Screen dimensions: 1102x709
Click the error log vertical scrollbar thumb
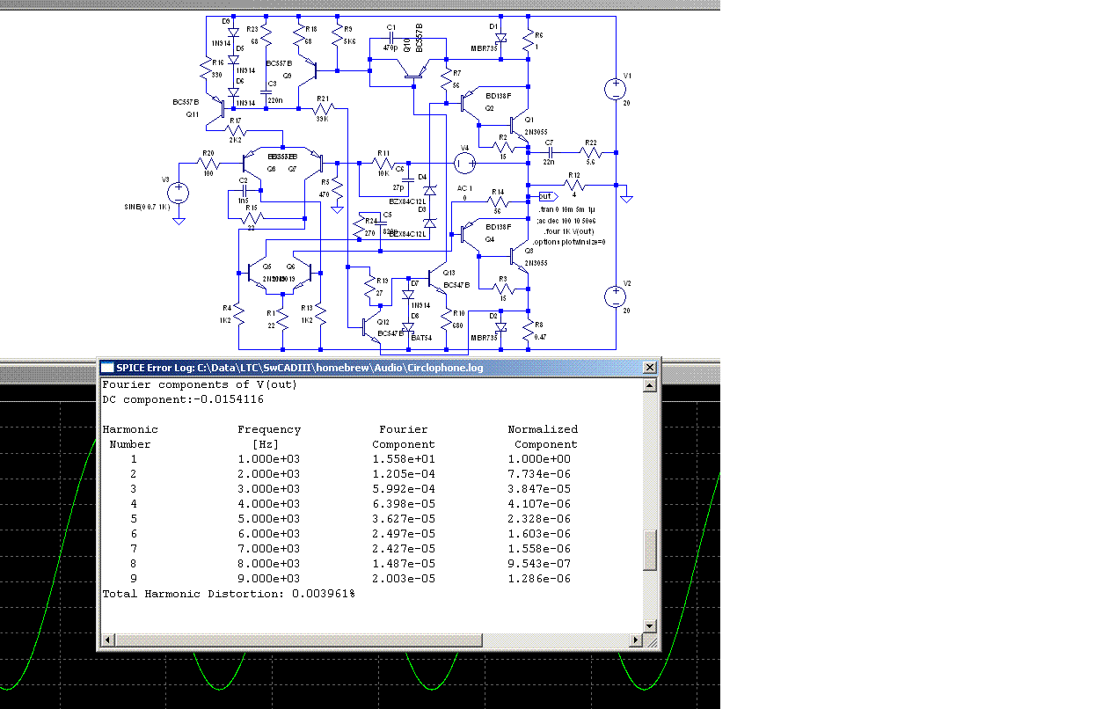(x=651, y=550)
